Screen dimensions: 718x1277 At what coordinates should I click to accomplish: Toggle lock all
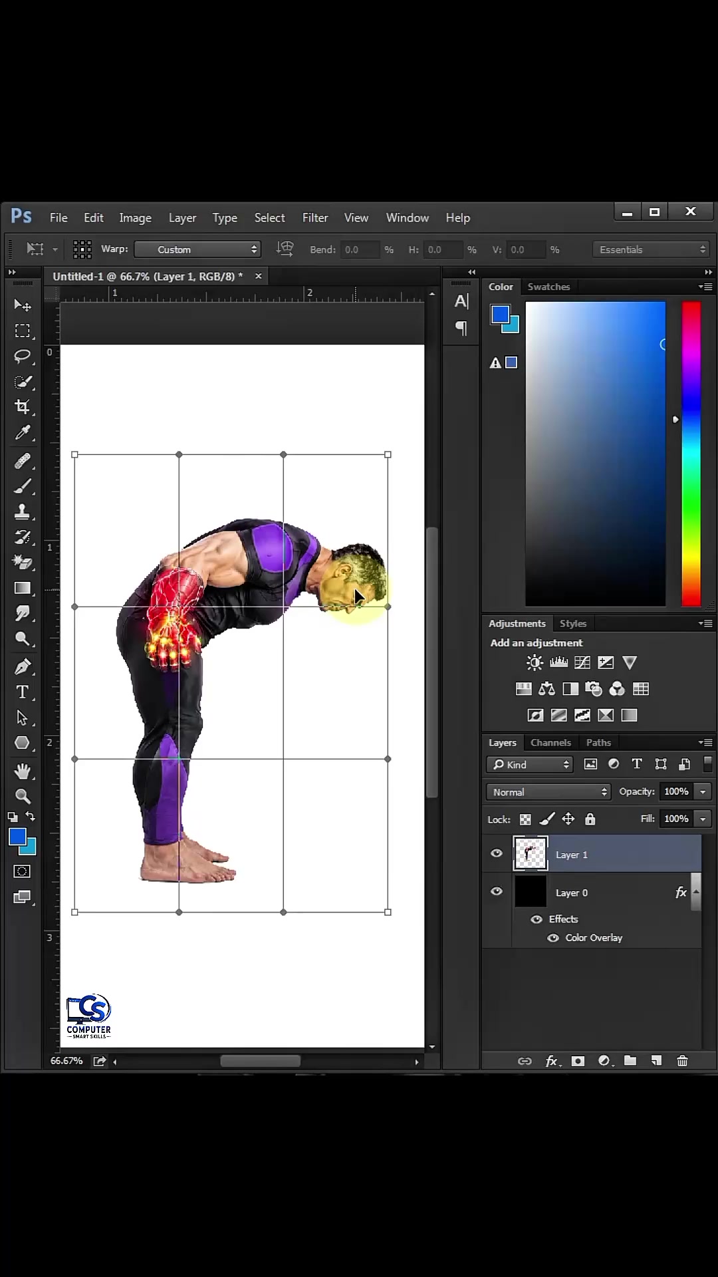(590, 819)
